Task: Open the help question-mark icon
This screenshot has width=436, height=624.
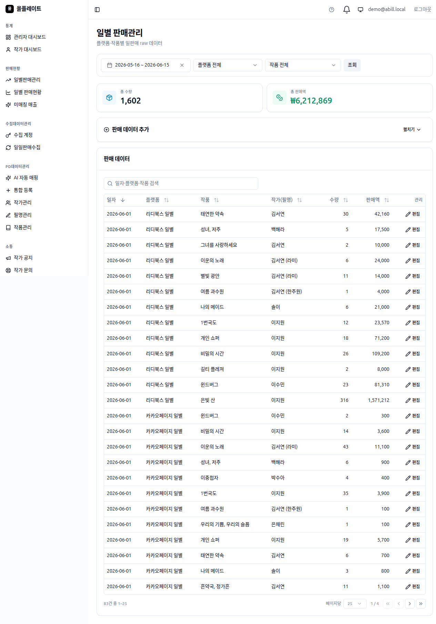Action: [332, 10]
